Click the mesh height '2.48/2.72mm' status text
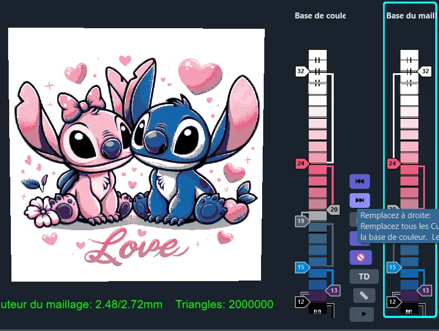The image size is (439, 331). click(129, 304)
